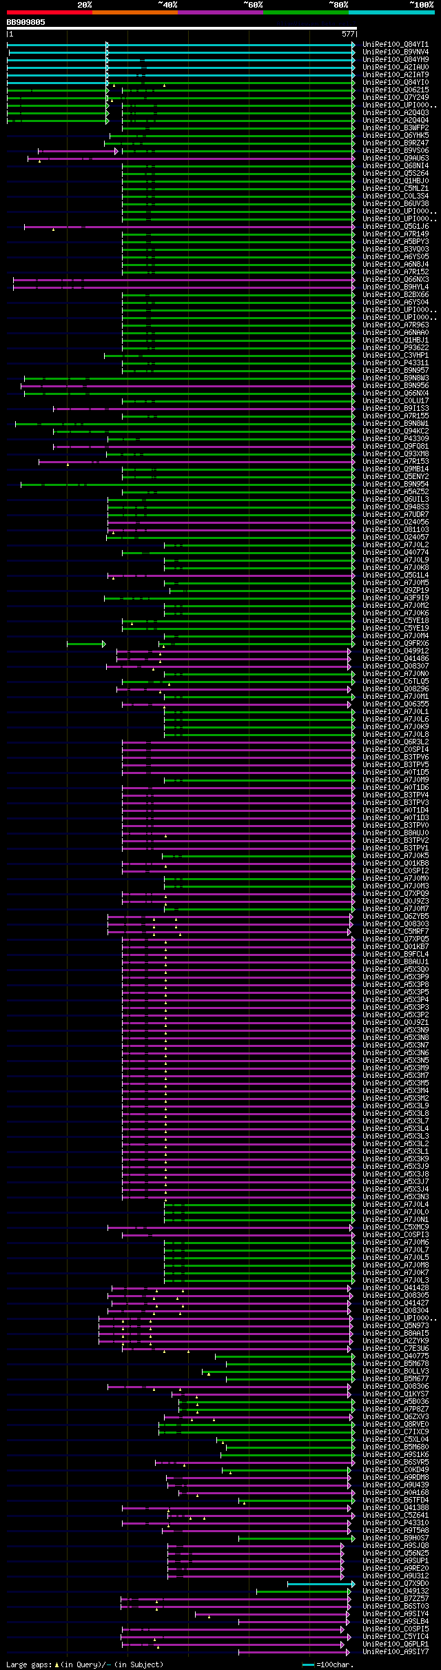This screenshot has width=441, height=1670.
Task: Select hit label UniRef100_Q6PLR1
Action: coord(396,1644)
